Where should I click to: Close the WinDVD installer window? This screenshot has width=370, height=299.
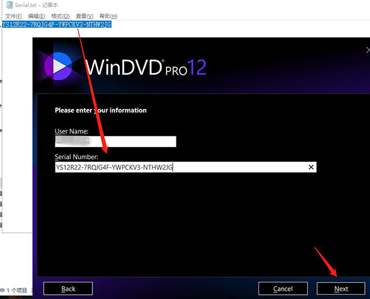point(368,49)
